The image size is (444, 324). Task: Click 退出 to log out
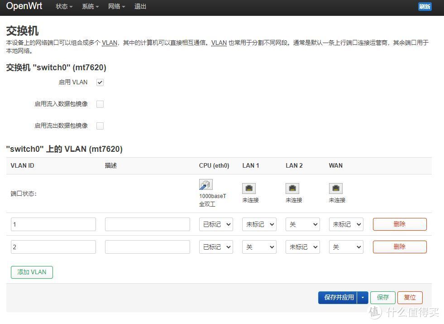140,6
